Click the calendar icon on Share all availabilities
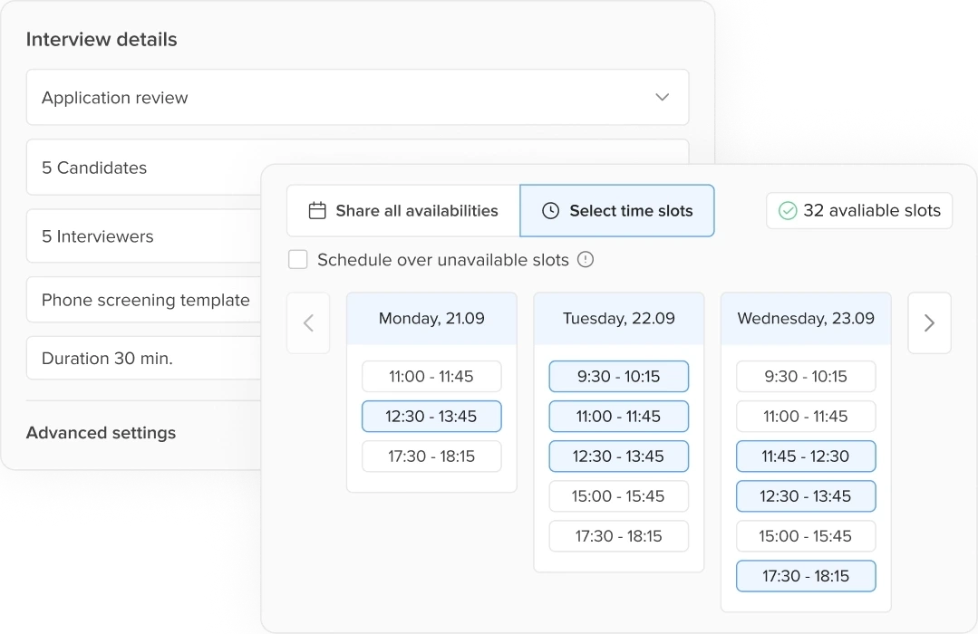Screen dimensions: 978x634 pos(317,211)
